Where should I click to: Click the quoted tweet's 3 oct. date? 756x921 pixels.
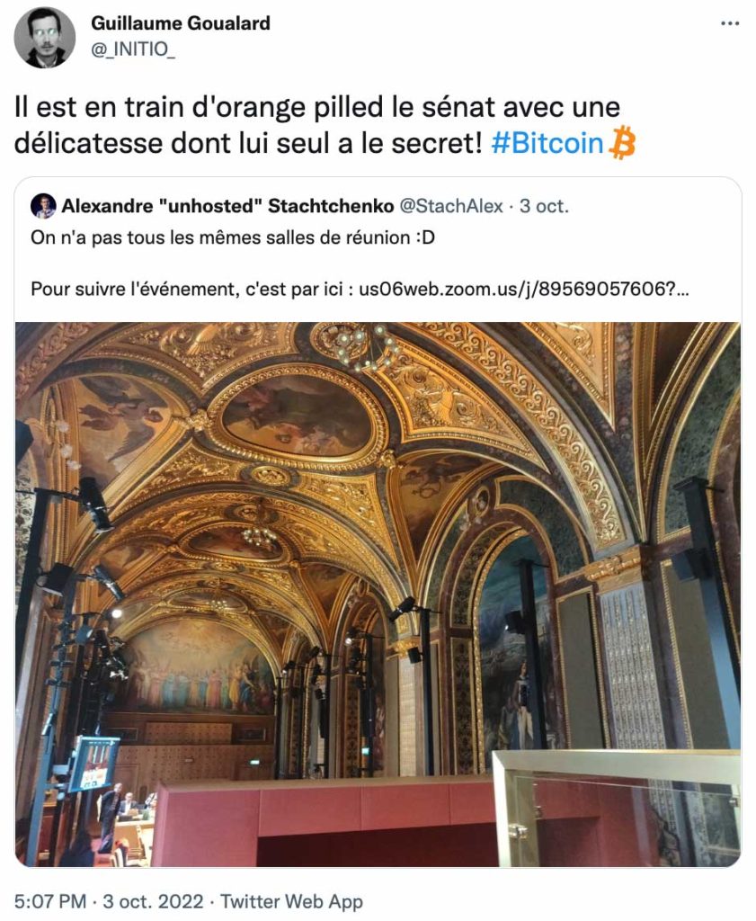544,206
